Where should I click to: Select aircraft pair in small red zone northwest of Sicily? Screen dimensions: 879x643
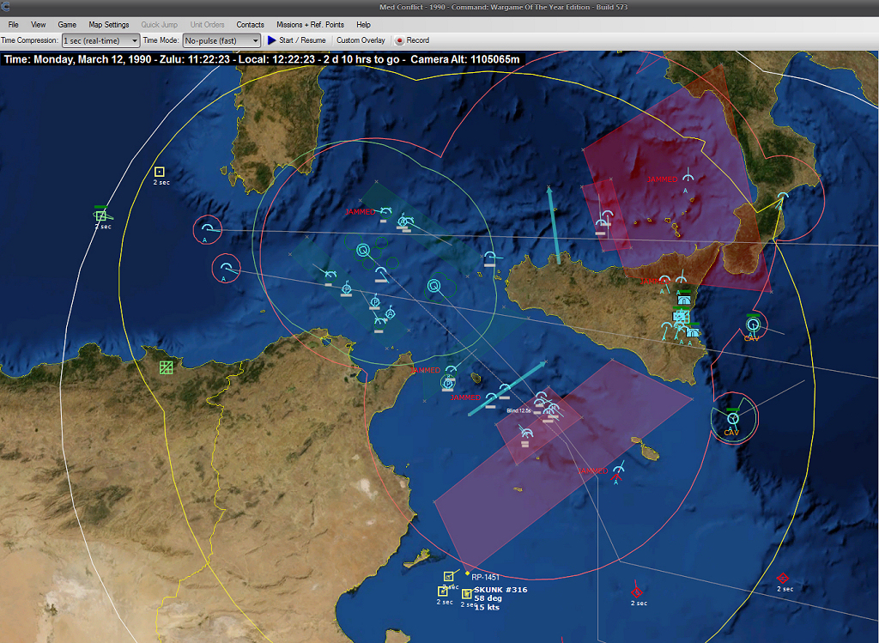(x=604, y=219)
